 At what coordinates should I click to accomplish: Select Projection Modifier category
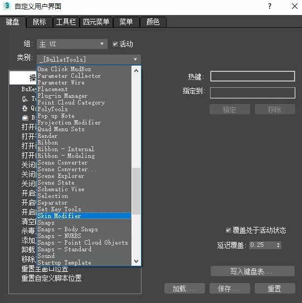pyautogui.click(x=84, y=122)
